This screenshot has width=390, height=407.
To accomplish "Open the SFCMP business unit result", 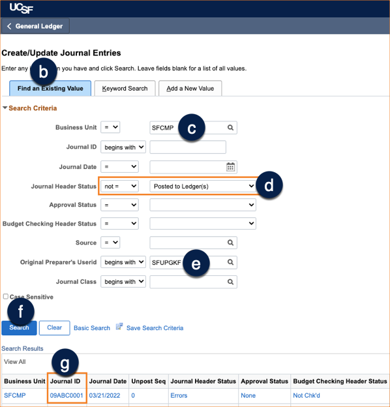I will pos(15,395).
